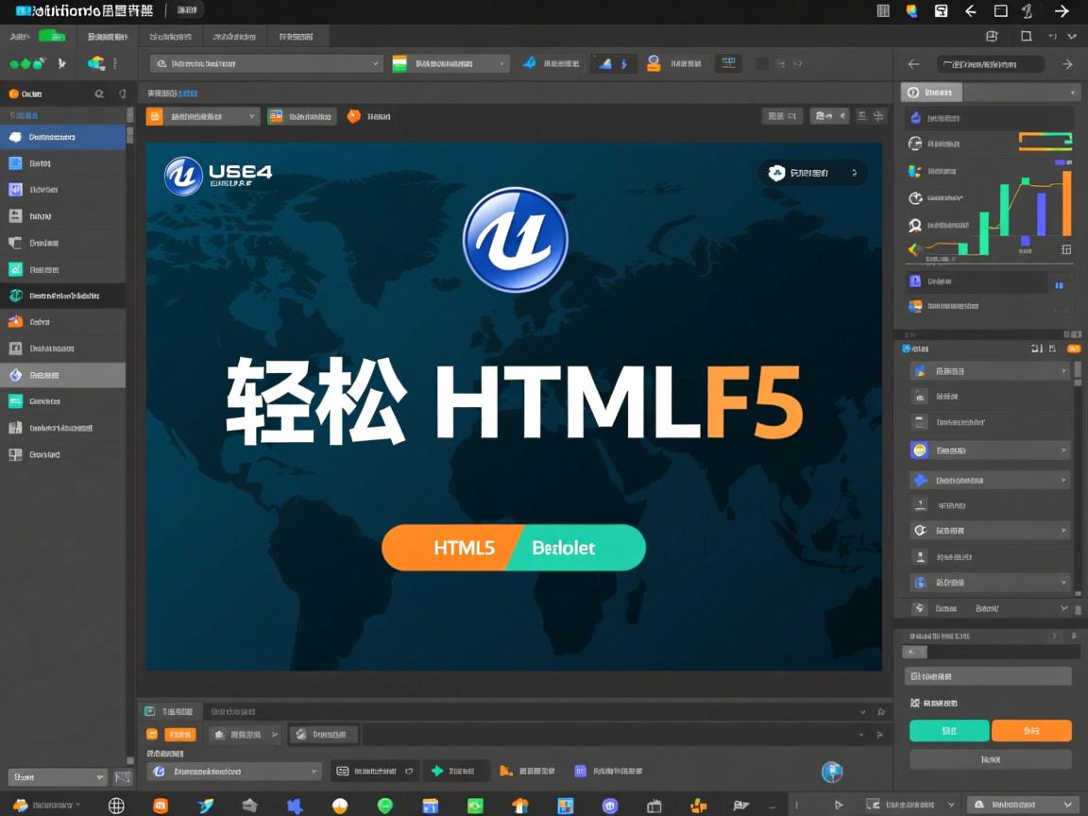Open the wide scene selector dropdown in the top toolbar

(x=264, y=62)
